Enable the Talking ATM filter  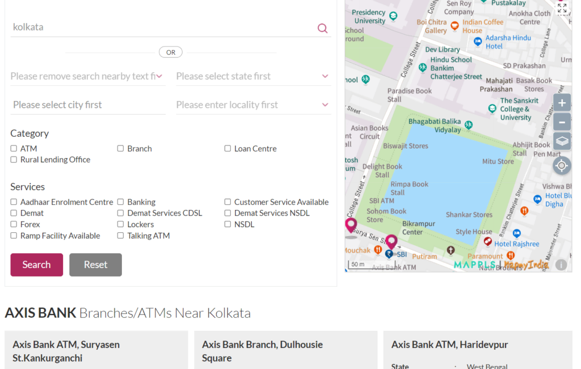(120, 236)
